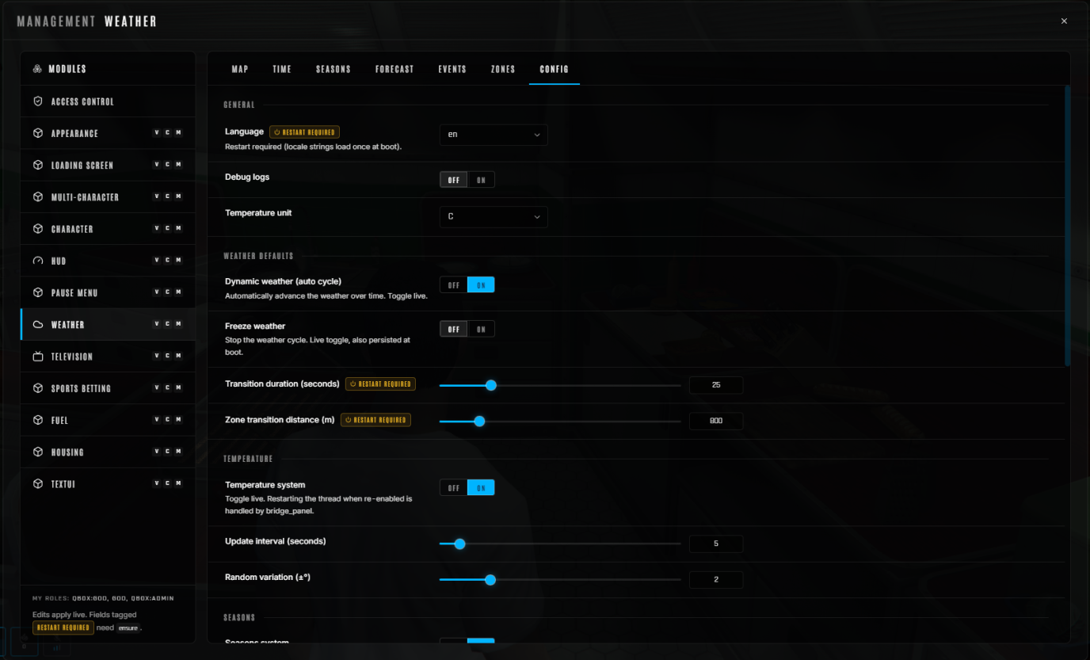Click the M badge in Multi-Character row
The image size is (1090, 660).
pos(178,196)
